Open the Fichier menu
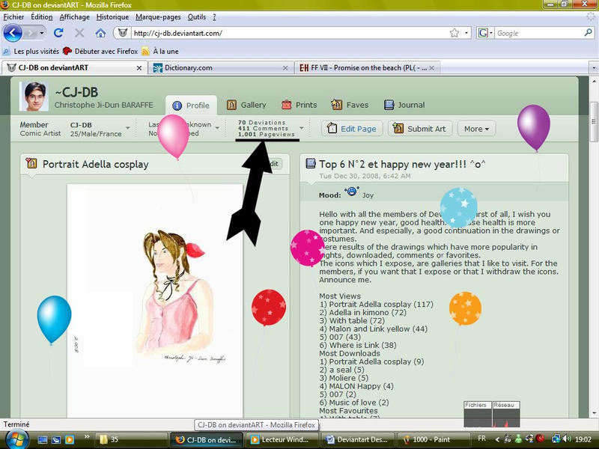The height and width of the screenshot is (449, 599). pyautogui.click(x=13, y=16)
